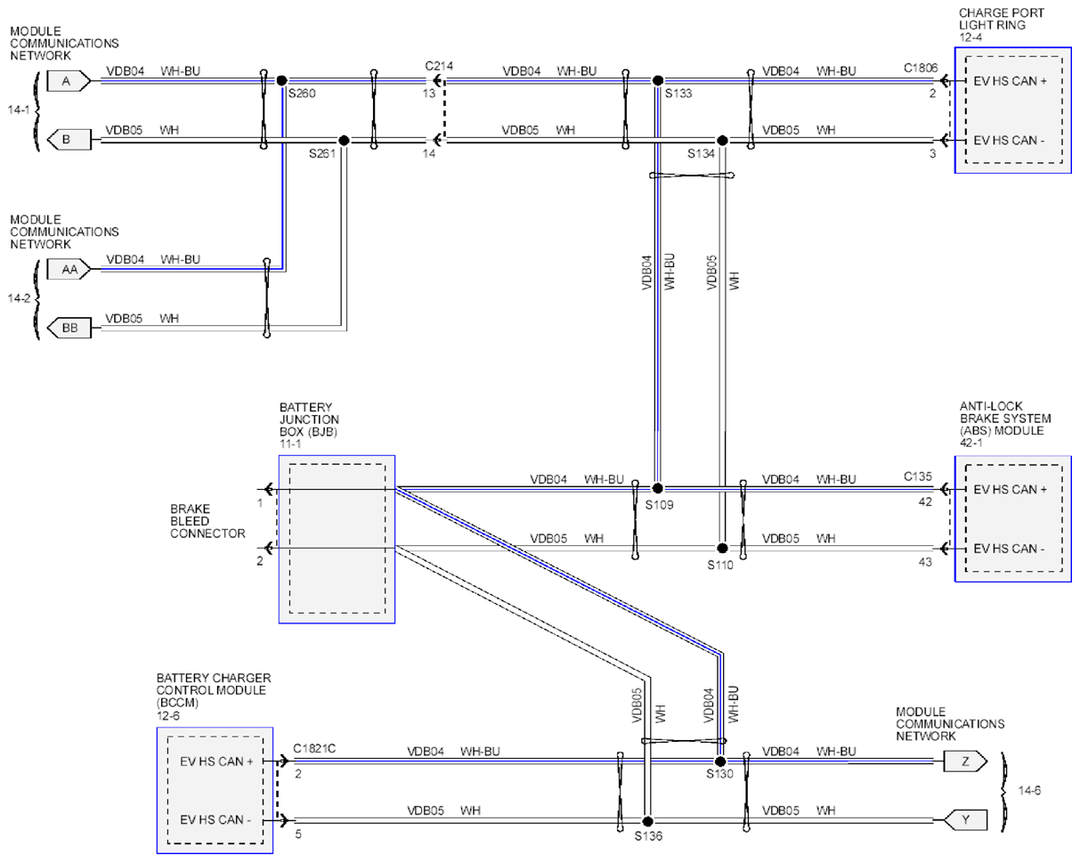This screenshot has width=1080, height=863.
Task: Click the Brake Bleed Connector label
Action: click(x=207, y=522)
